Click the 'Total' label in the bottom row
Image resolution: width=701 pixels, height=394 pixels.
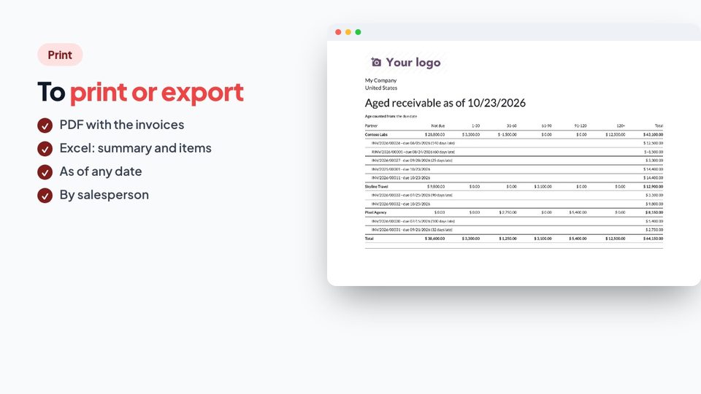point(369,239)
